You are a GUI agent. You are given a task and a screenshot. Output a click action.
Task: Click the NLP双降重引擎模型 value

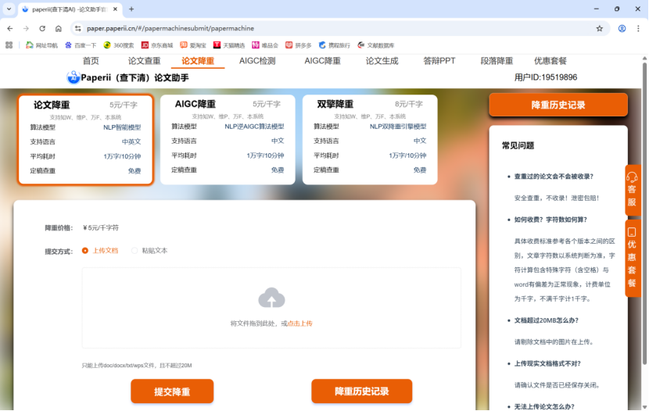[x=398, y=127]
